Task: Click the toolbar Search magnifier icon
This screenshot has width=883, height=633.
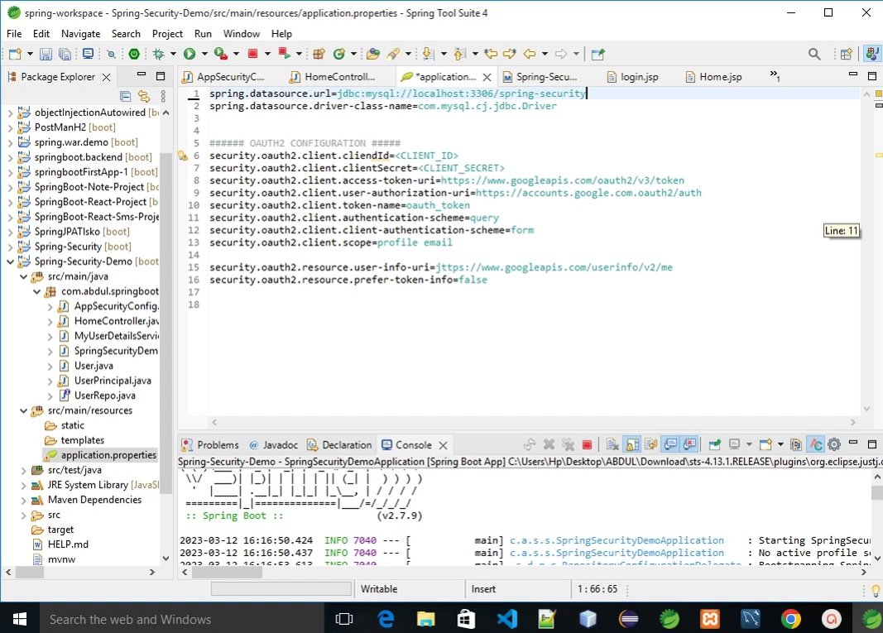Action: pyautogui.click(x=814, y=54)
